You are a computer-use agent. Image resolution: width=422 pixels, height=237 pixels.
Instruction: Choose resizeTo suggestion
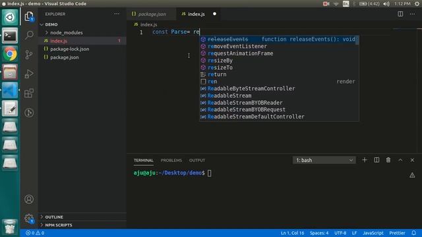279,67
